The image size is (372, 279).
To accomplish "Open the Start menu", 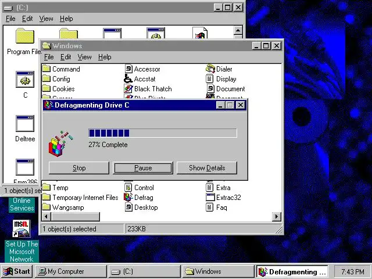I will pyautogui.click(x=17, y=271).
